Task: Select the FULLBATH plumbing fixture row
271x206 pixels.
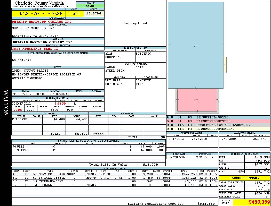Action: [50, 119]
